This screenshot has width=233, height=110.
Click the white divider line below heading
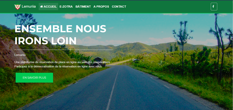[x=64, y=50]
